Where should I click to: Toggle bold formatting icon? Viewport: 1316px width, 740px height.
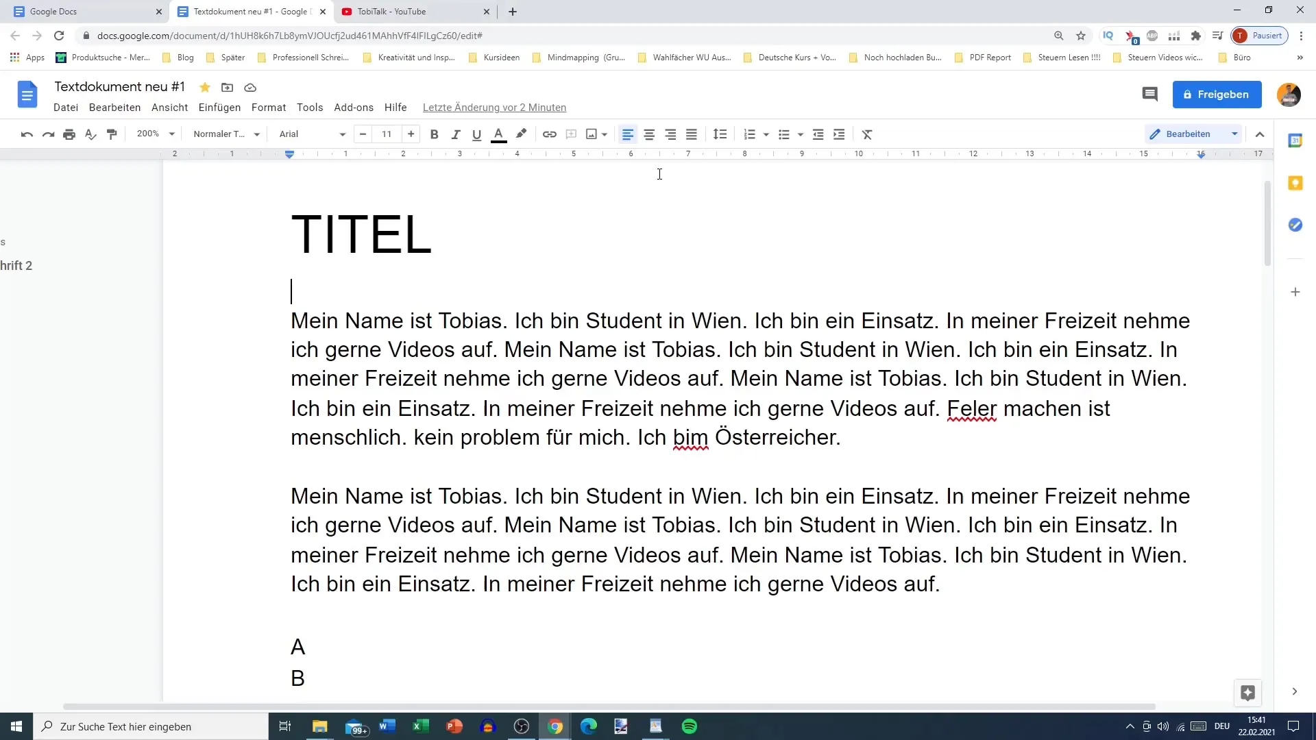pos(435,134)
